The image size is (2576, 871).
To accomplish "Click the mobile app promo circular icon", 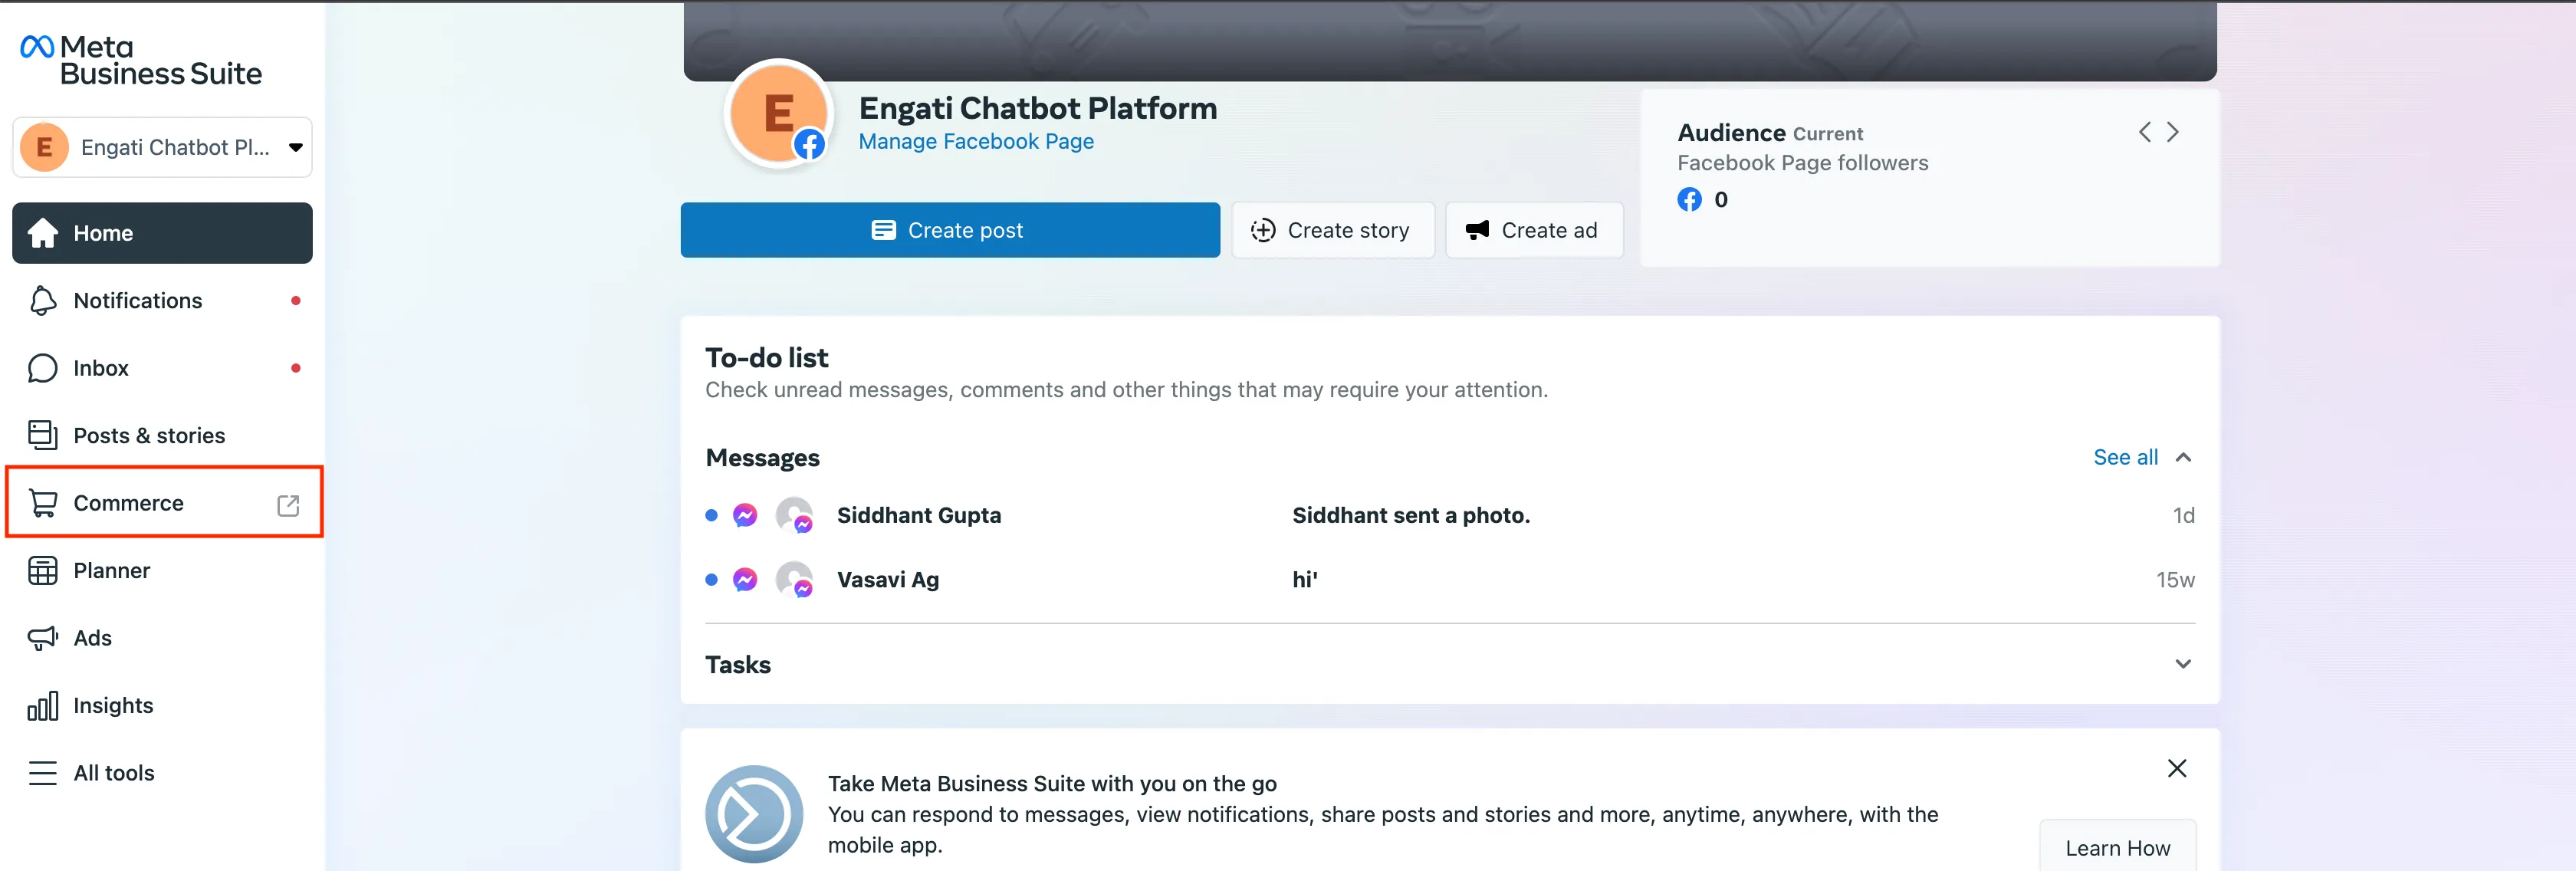I will tap(753, 814).
